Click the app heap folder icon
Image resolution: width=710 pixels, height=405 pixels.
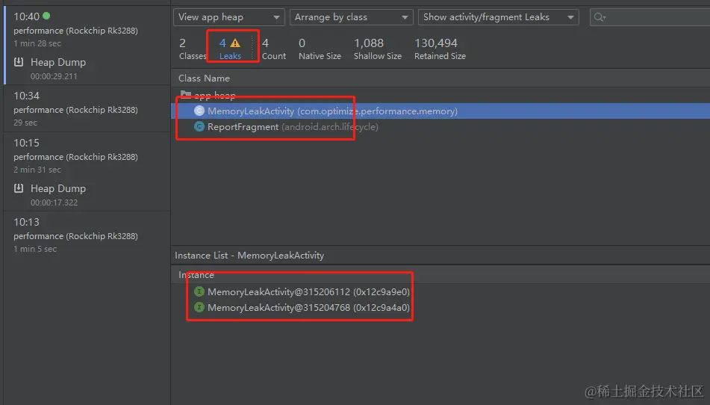[x=186, y=95]
